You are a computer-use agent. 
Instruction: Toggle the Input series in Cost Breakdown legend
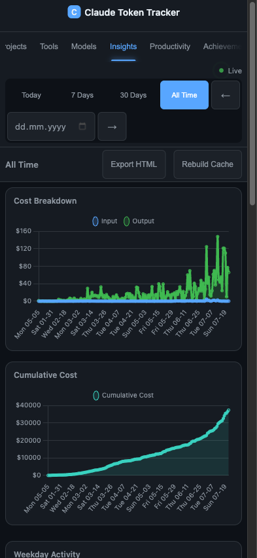pos(105,221)
